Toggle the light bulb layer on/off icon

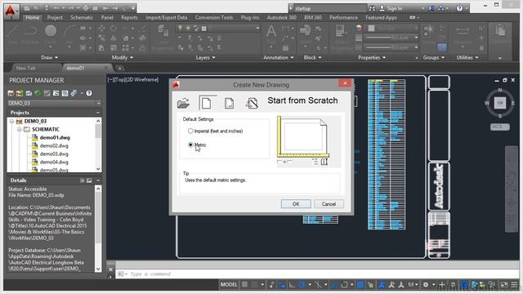[180, 29]
